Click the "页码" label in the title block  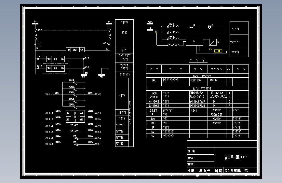[237, 171]
